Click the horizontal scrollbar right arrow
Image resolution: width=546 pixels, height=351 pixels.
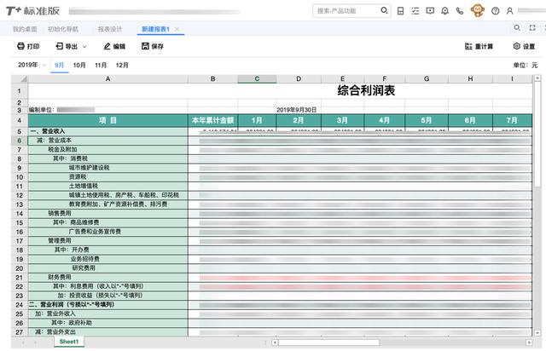point(529,342)
